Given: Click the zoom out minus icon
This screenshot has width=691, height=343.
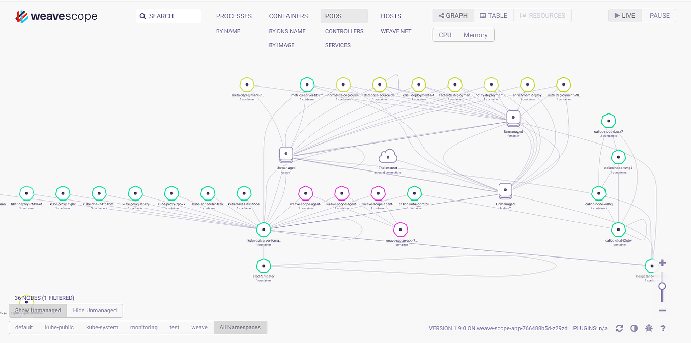Looking at the screenshot, I should pyautogui.click(x=663, y=310).
